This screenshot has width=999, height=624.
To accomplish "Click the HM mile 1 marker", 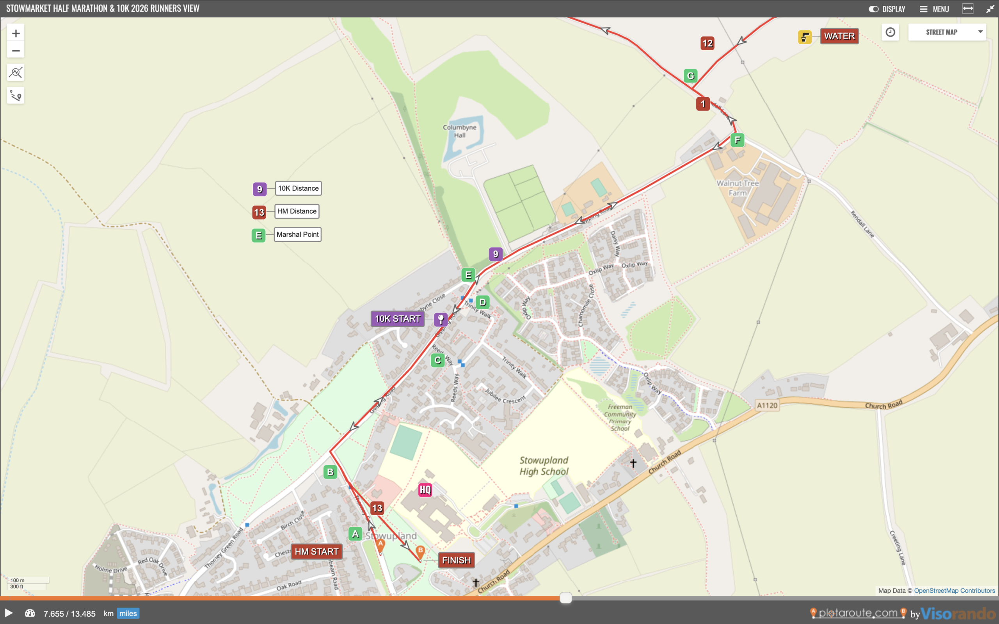I will click(x=703, y=104).
